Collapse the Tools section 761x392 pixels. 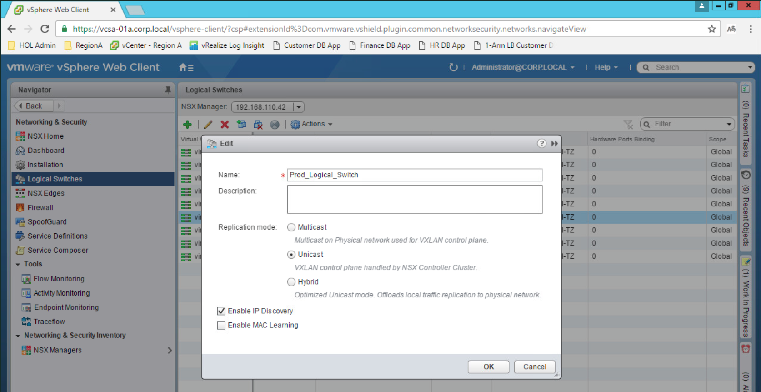pyautogui.click(x=18, y=264)
